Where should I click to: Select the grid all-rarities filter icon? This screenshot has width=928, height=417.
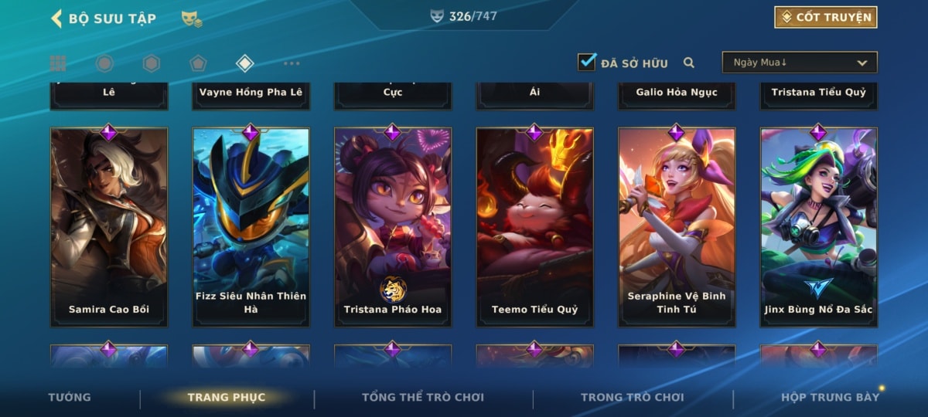(58, 63)
